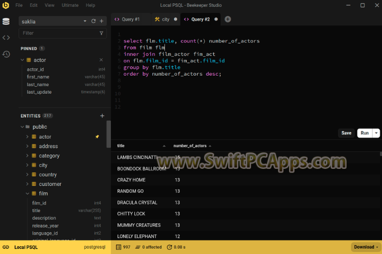Open the Run button dropdown arrow
The image size is (382, 254).
tap(376, 133)
